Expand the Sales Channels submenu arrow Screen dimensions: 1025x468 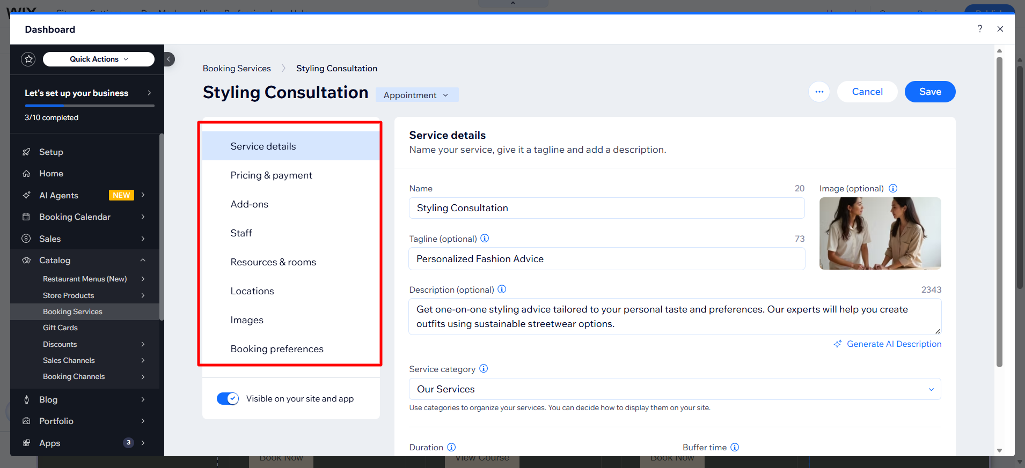[x=143, y=360]
